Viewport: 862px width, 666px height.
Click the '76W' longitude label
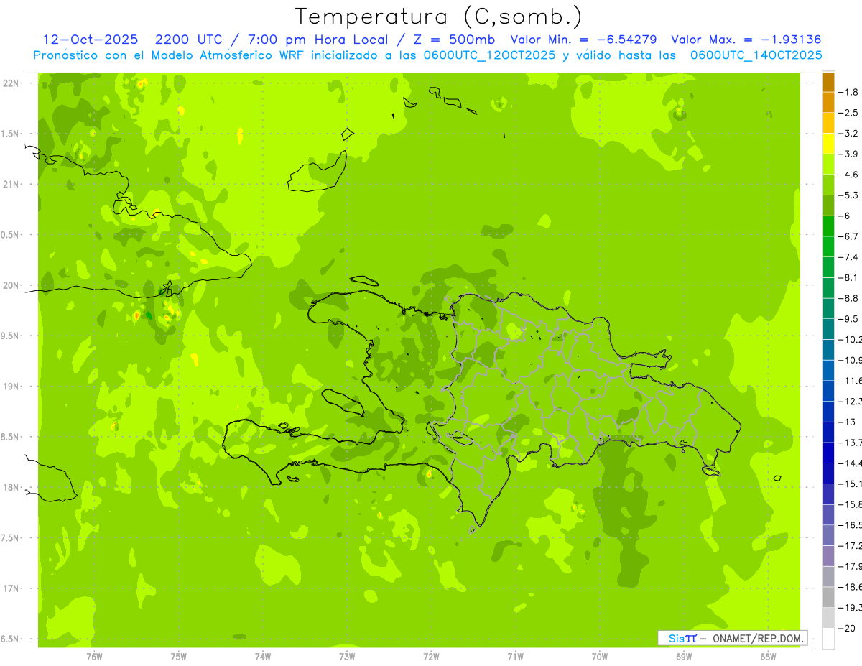tap(94, 657)
